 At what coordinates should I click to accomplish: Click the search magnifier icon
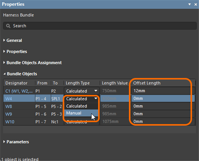[9, 26]
